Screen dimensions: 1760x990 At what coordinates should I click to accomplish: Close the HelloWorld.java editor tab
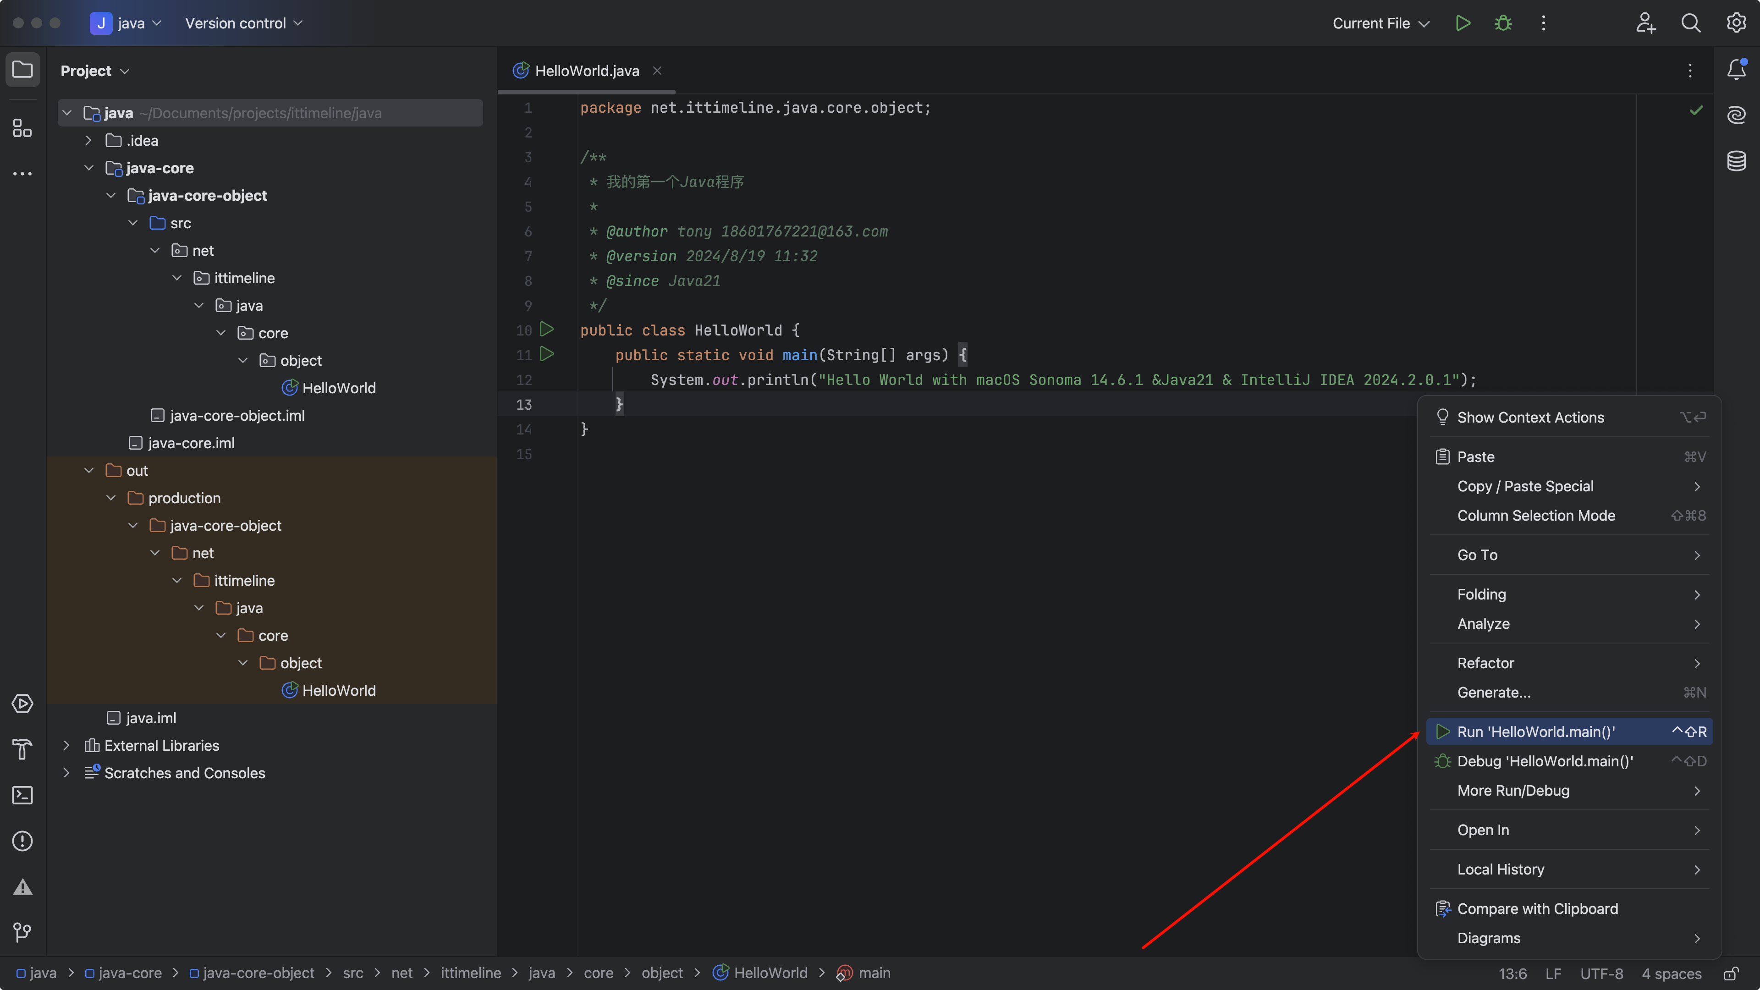(657, 71)
